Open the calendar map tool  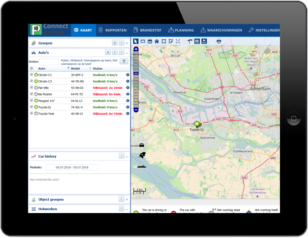point(150,41)
